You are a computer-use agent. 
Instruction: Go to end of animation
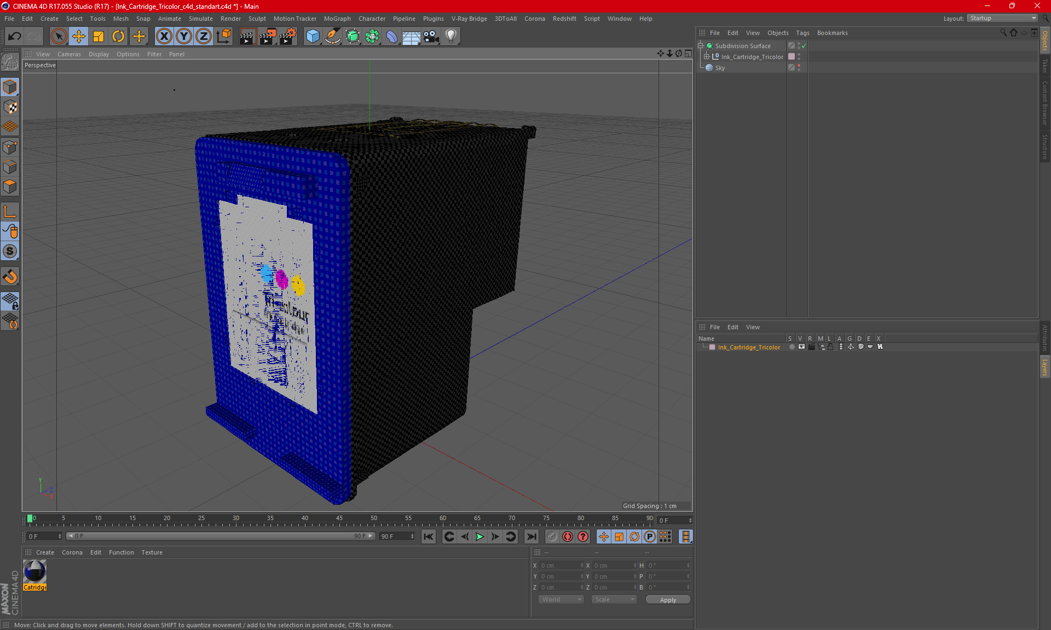coord(531,536)
